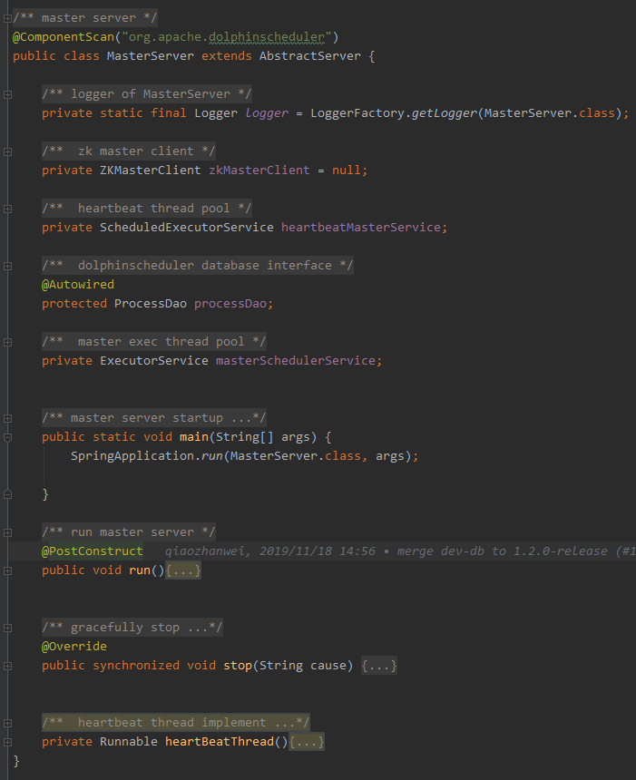Click the String[] parameter type in main
The width and height of the screenshot is (636, 780).
(245, 437)
